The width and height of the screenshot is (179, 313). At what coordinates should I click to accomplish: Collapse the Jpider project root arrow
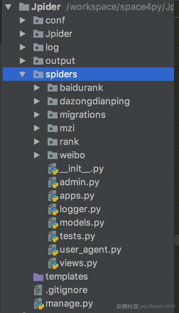click(8, 7)
